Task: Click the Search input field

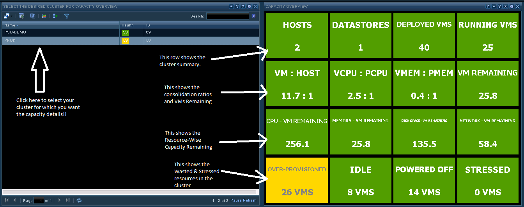Action: [x=227, y=16]
